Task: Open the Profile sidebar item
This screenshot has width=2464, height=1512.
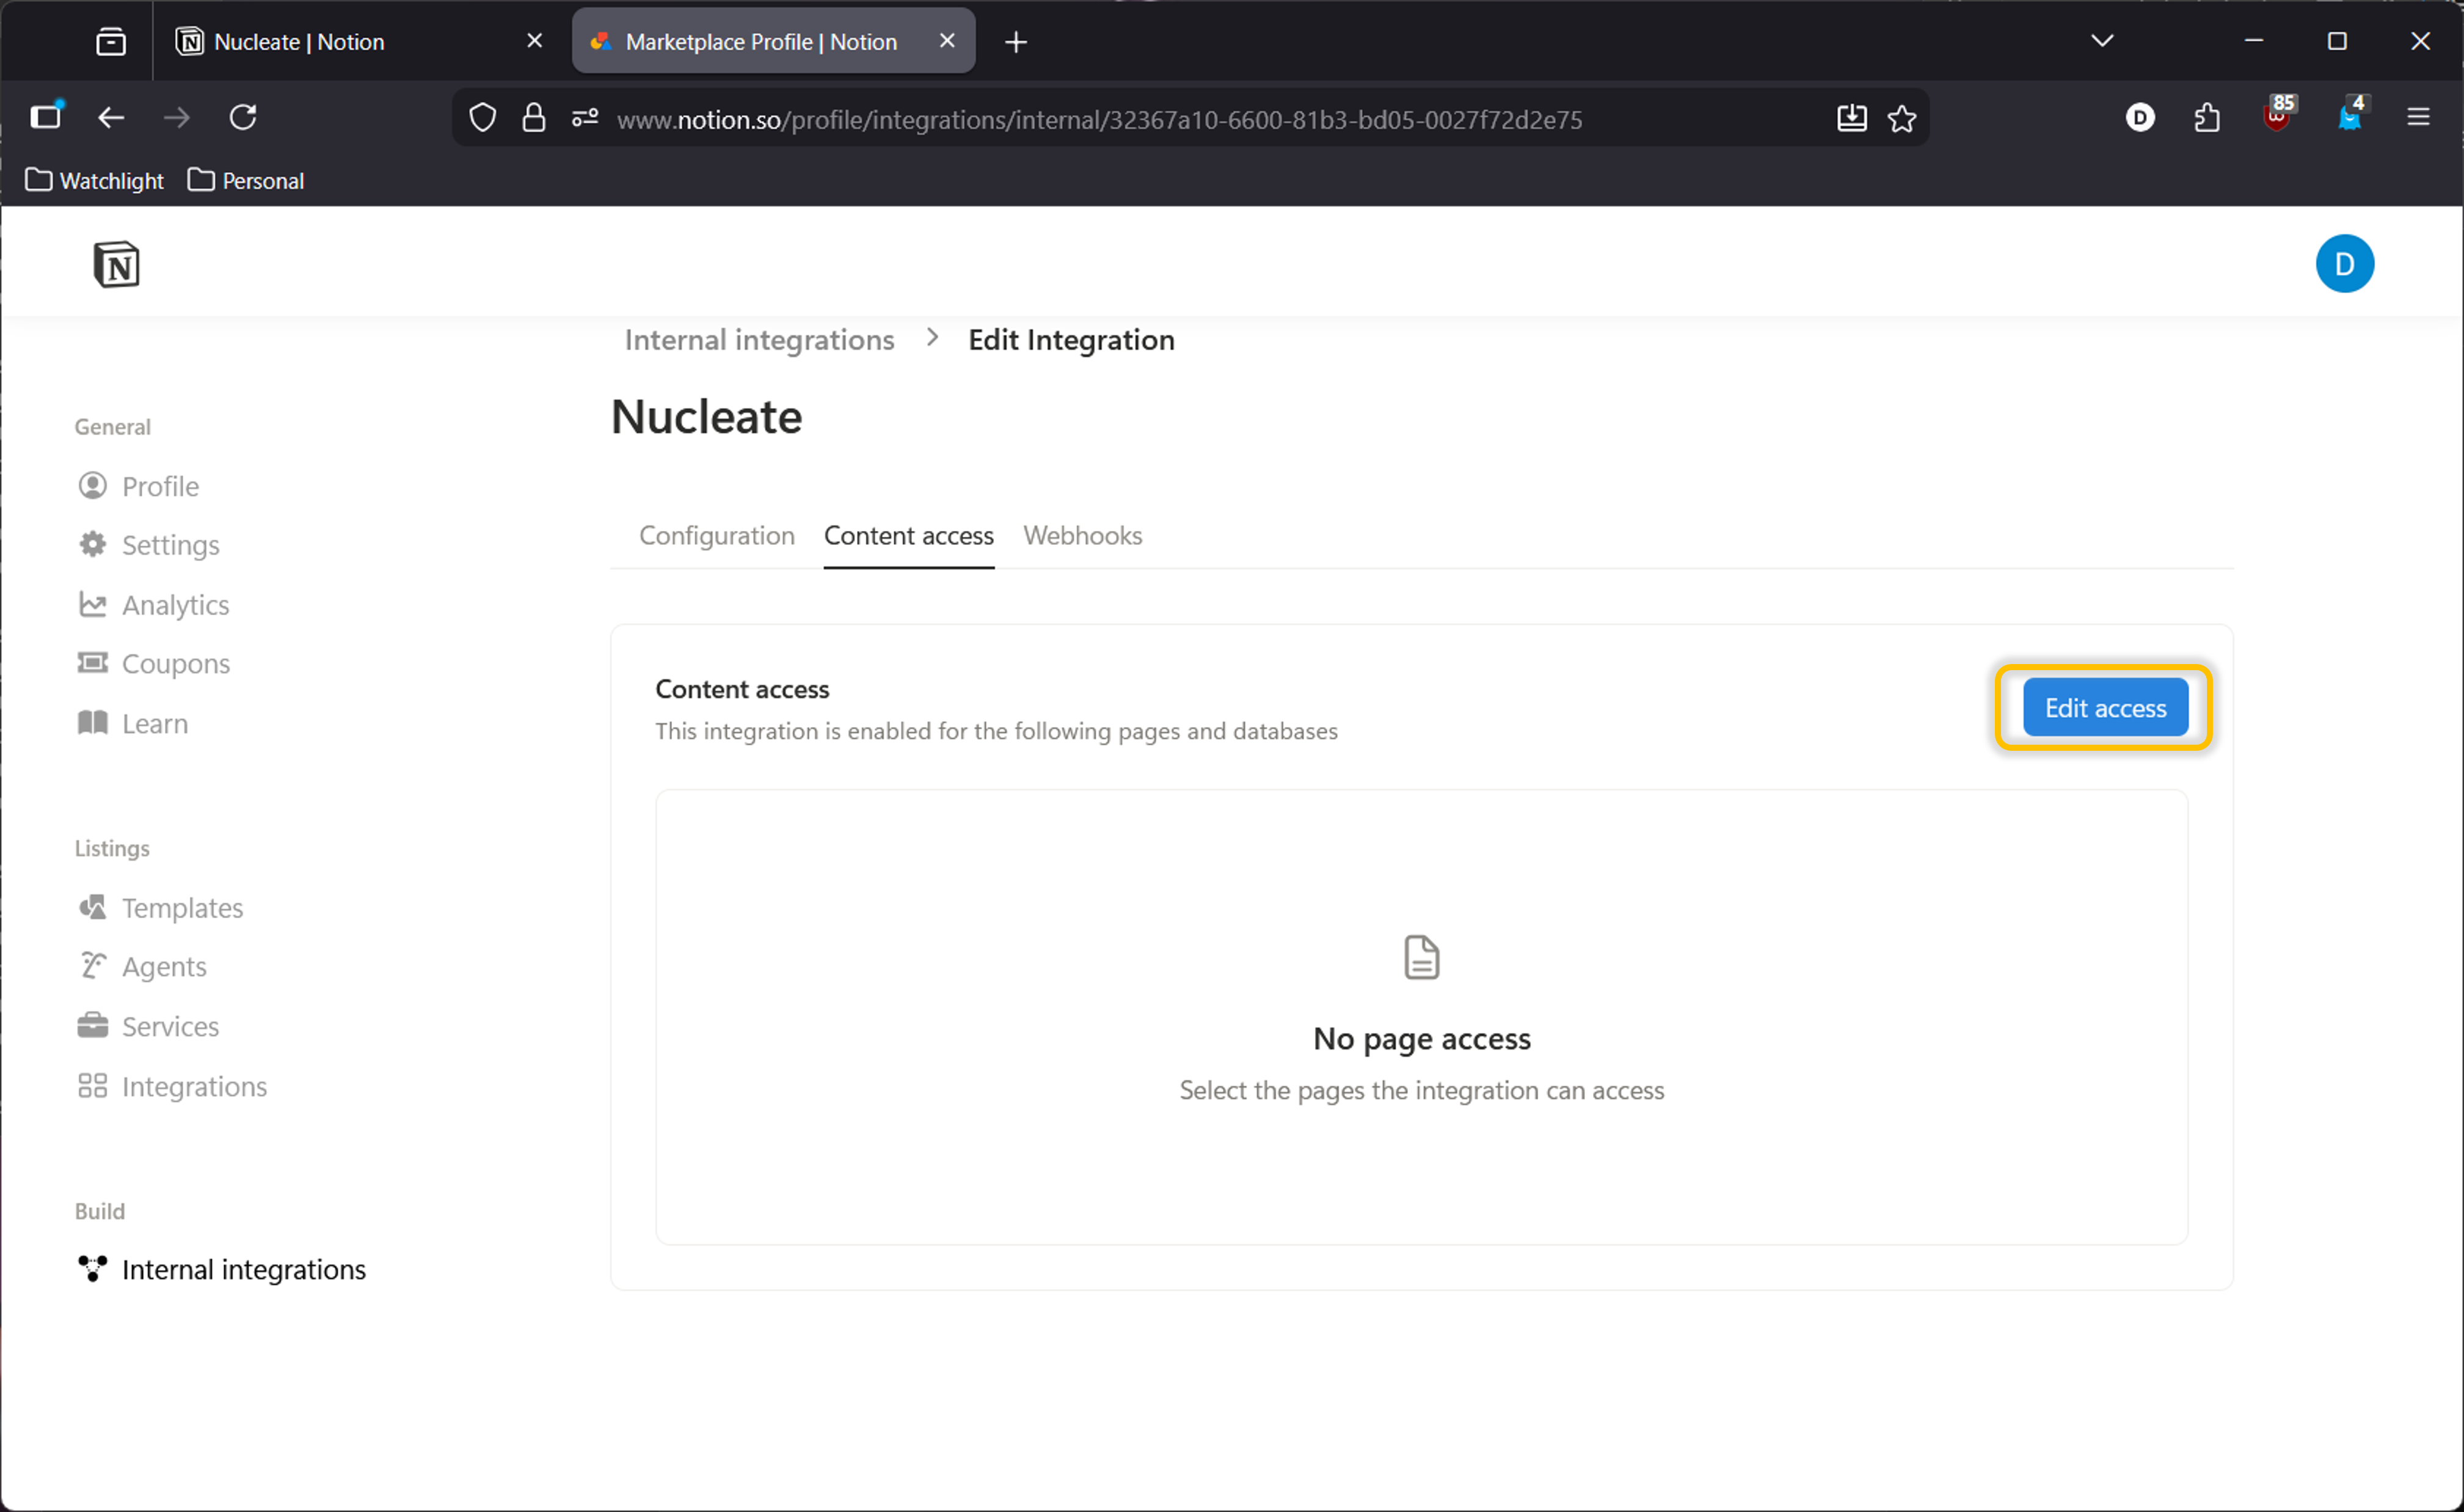Action: [159, 486]
